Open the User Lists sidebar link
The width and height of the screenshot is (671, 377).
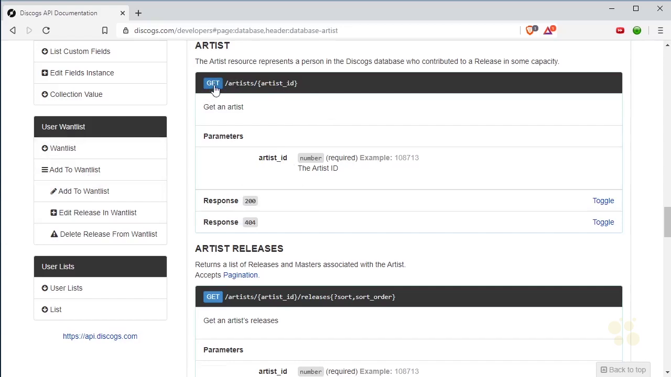point(100,288)
